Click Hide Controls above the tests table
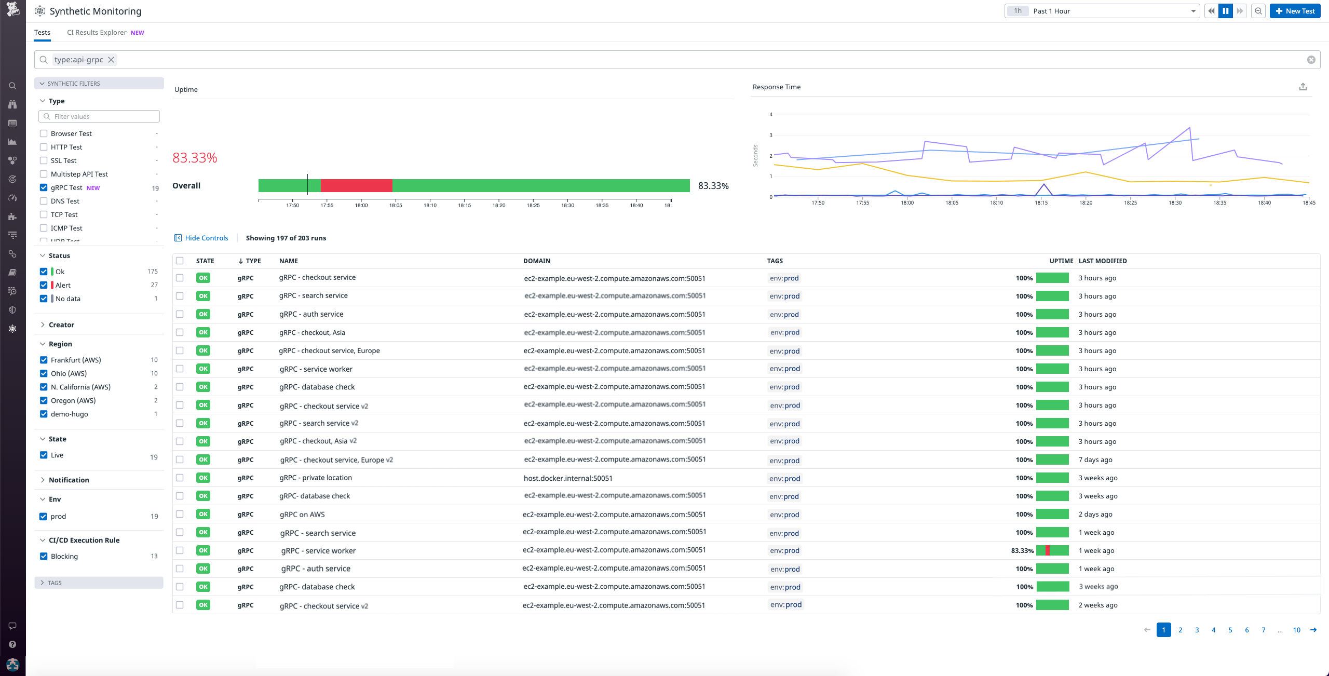This screenshot has height=676, width=1329. pos(206,238)
